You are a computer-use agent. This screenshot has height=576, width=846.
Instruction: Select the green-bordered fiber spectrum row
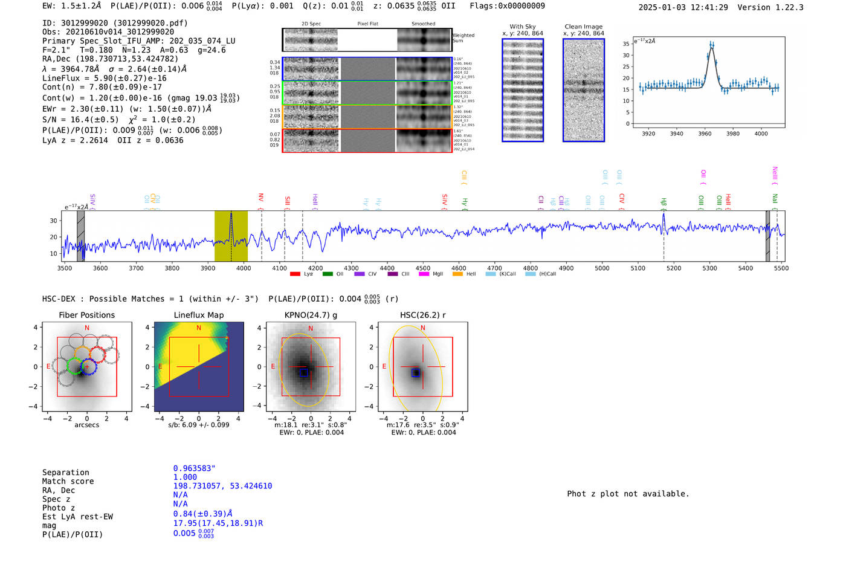click(x=367, y=93)
